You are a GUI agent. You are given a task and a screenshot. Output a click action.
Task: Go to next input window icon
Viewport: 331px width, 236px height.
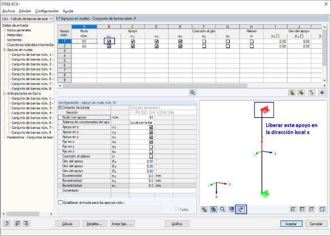(x=27, y=223)
